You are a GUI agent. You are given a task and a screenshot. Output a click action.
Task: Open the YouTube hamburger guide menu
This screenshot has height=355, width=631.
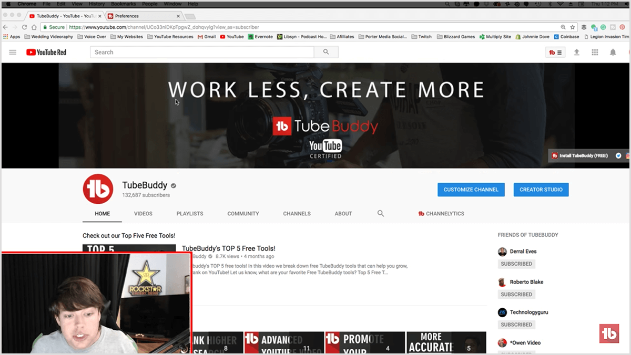pyautogui.click(x=13, y=53)
